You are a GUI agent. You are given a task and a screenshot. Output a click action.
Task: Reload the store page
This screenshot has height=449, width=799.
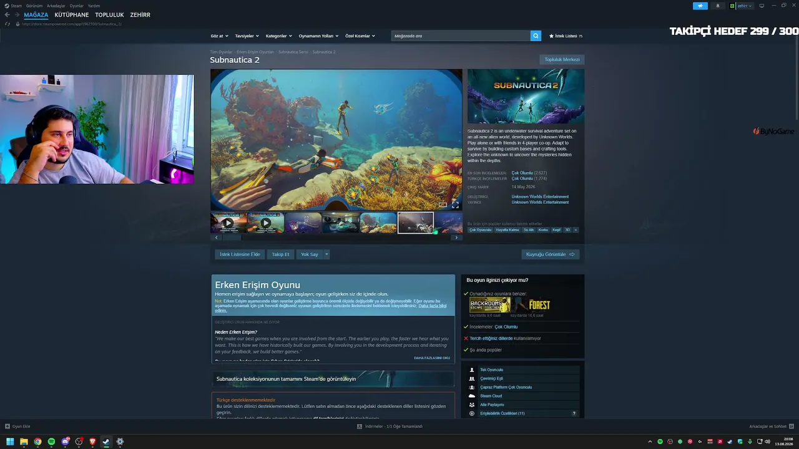tap(7, 24)
